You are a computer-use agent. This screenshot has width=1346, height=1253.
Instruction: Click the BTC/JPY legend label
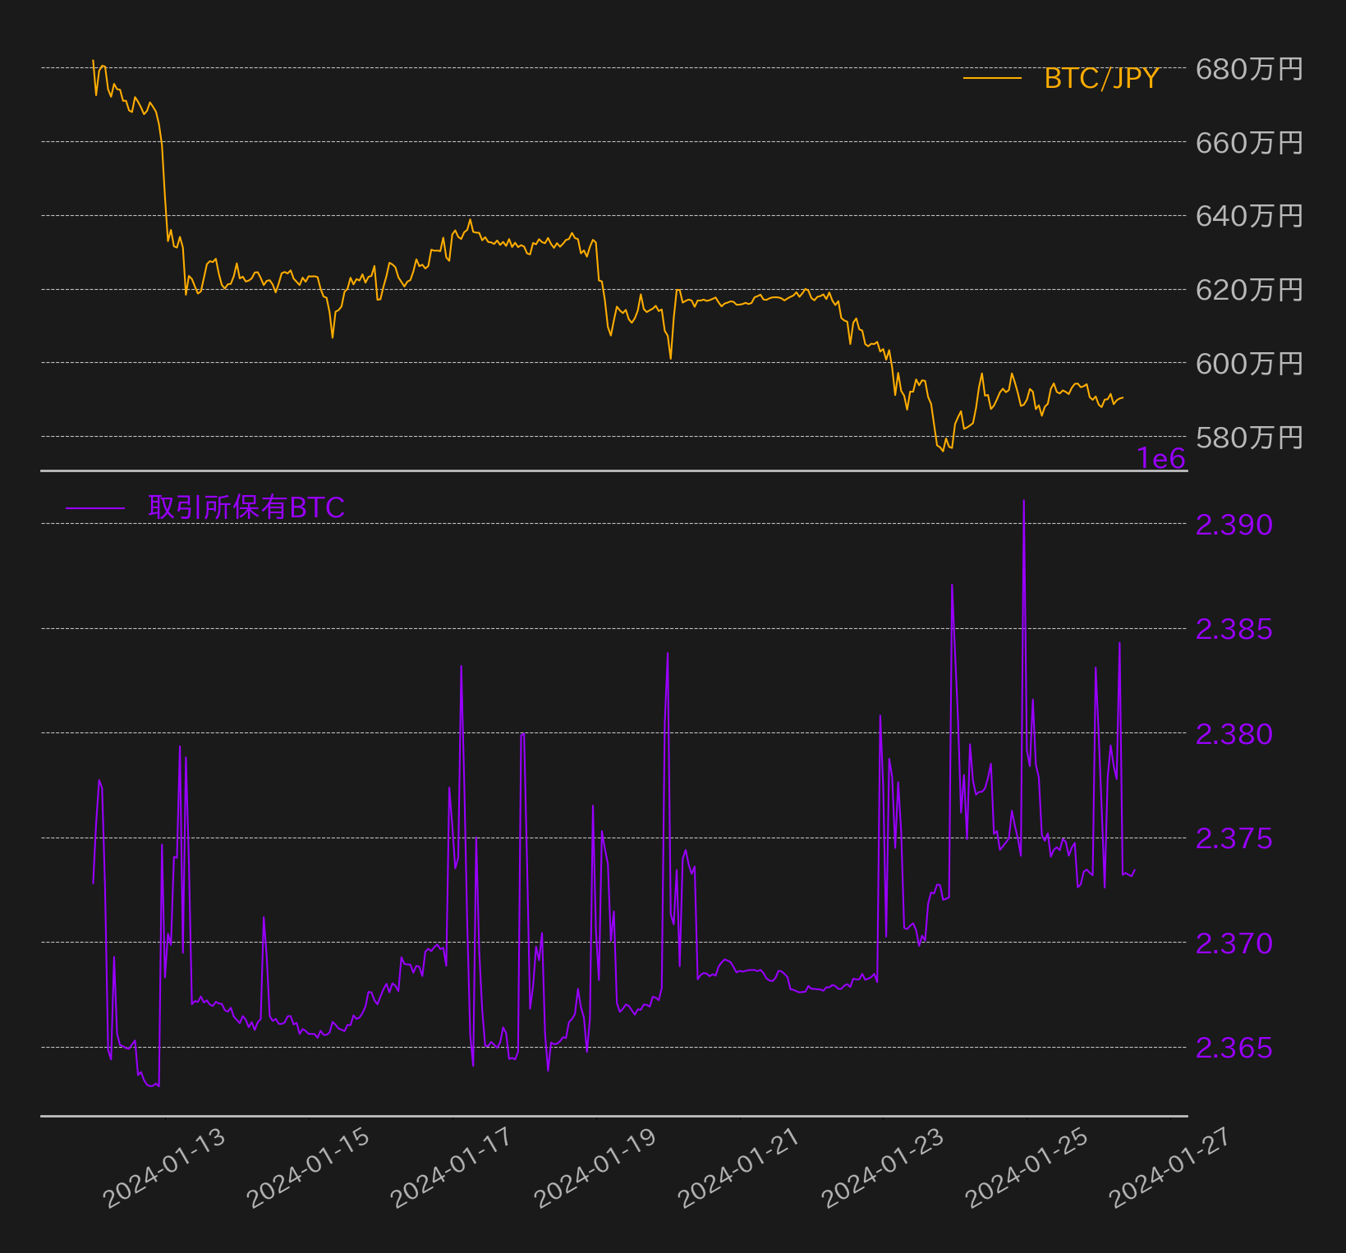coord(1101,78)
